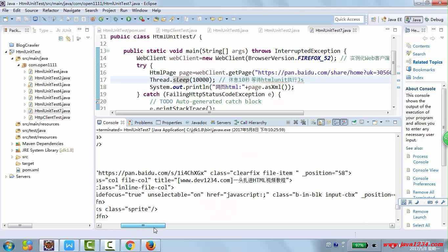Open the Contents help link
This screenshot has width=448, height=252.
coord(421,46)
